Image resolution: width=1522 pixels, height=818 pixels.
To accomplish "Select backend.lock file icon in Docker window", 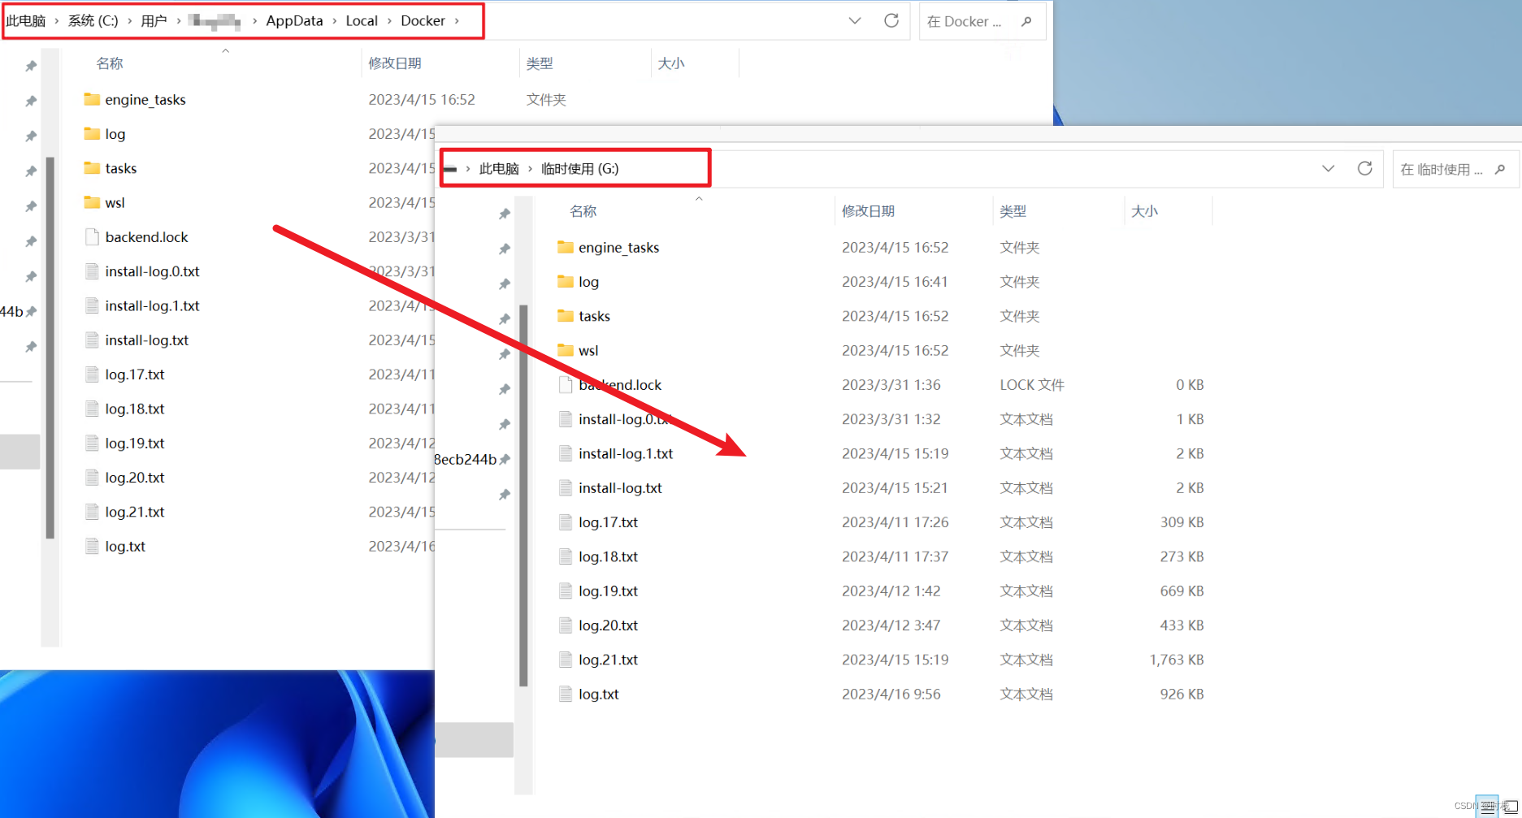I will click(x=92, y=237).
